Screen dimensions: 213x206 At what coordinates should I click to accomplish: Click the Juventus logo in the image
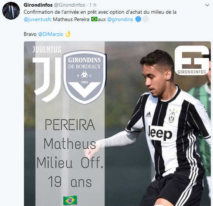tap(47, 74)
